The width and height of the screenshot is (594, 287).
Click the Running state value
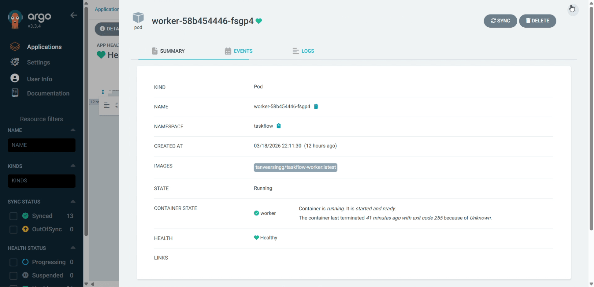point(263,188)
